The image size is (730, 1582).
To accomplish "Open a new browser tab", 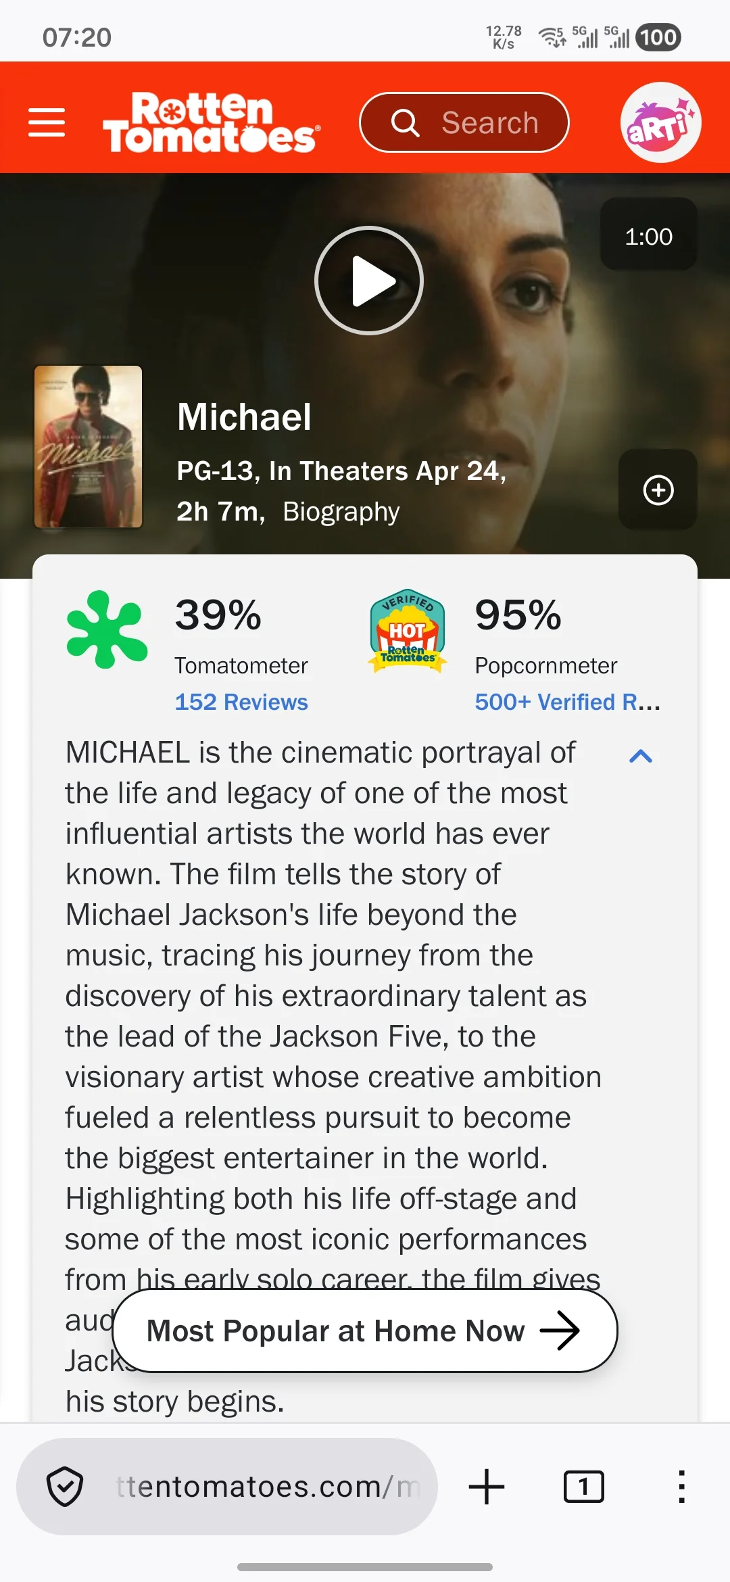I will [x=486, y=1487].
